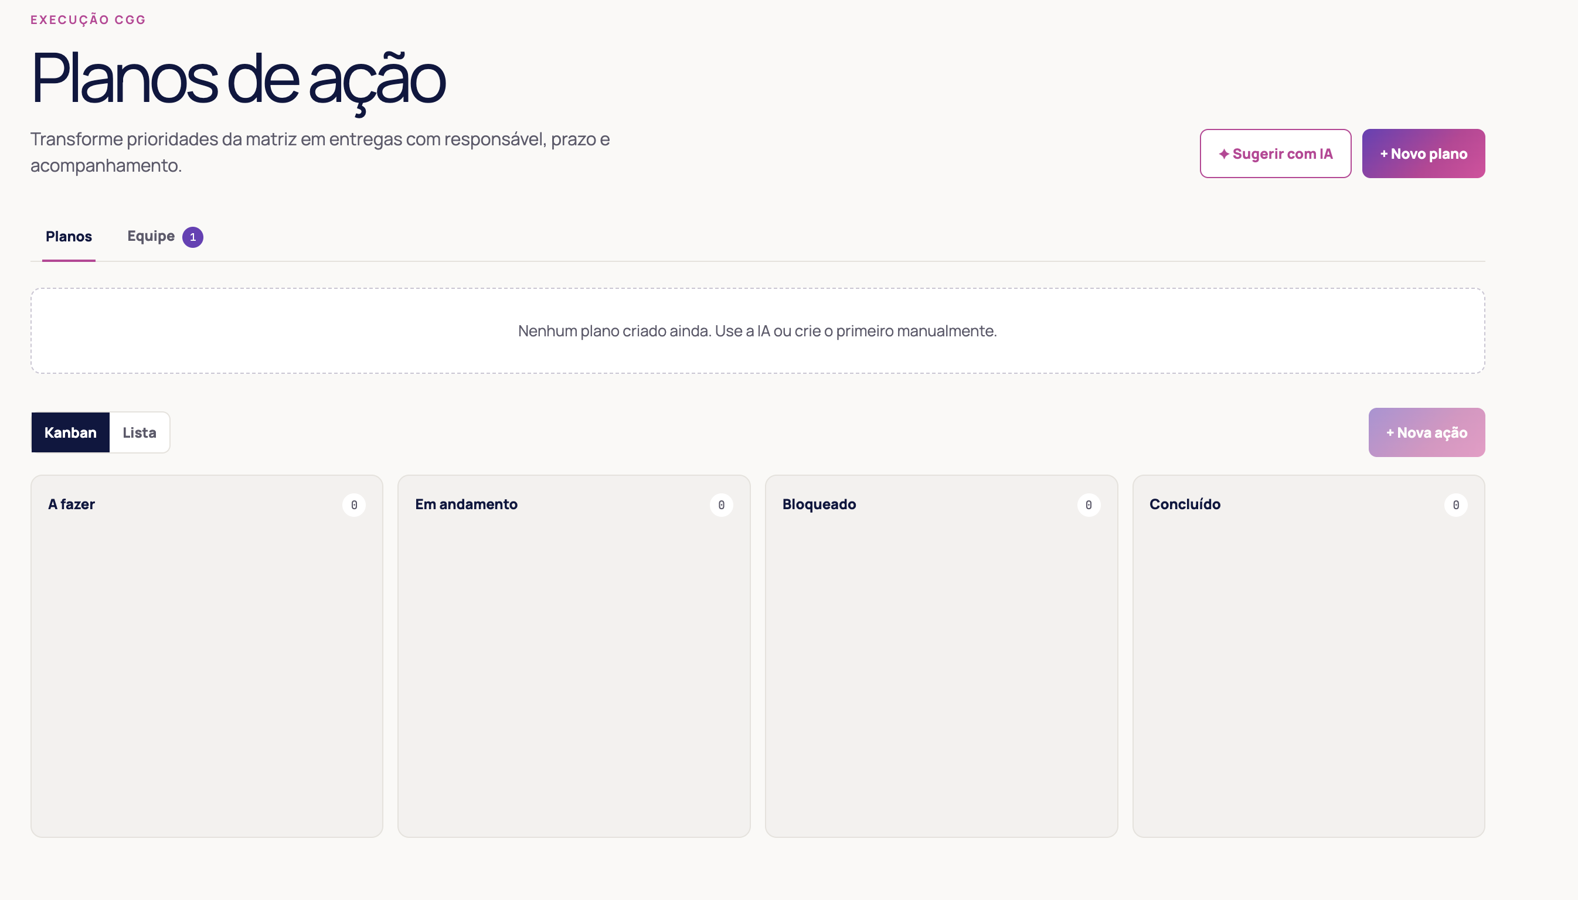Click the Equipe badge showing 1
The width and height of the screenshot is (1578, 900).
tap(192, 237)
